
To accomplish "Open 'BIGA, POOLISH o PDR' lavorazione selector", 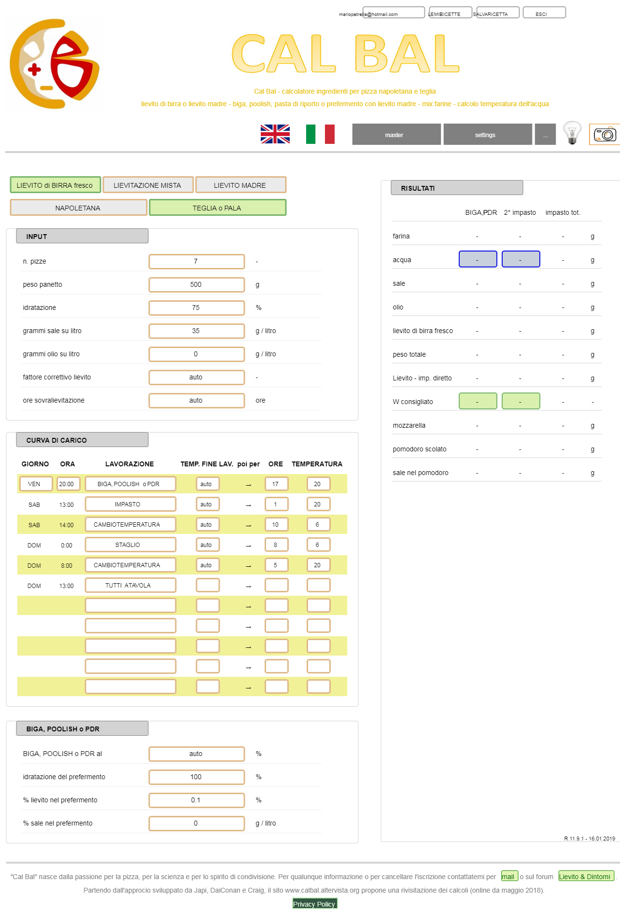I will pos(130,484).
